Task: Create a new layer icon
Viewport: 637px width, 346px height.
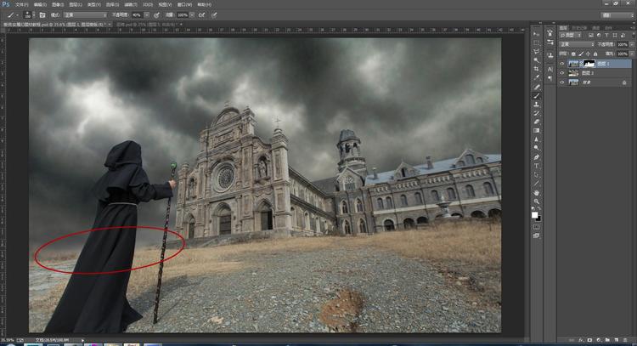Action: pyautogui.click(x=617, y=340)
